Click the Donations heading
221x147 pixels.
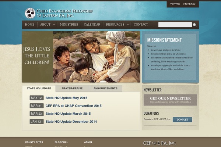coord(151,114)
